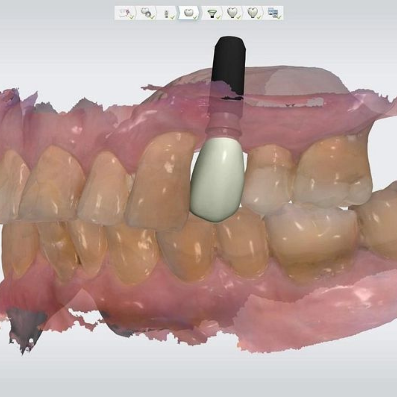The width and height of the screenshot is (397, 397).
Task: Open the first workflow step with scan preparation icon
Action: pyautogui.click(x=125, y=13)
